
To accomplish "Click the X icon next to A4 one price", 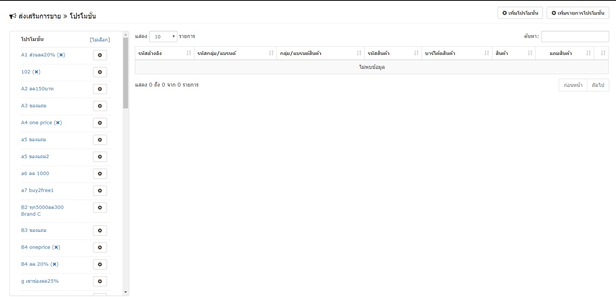I will click(x=58, y=123).
